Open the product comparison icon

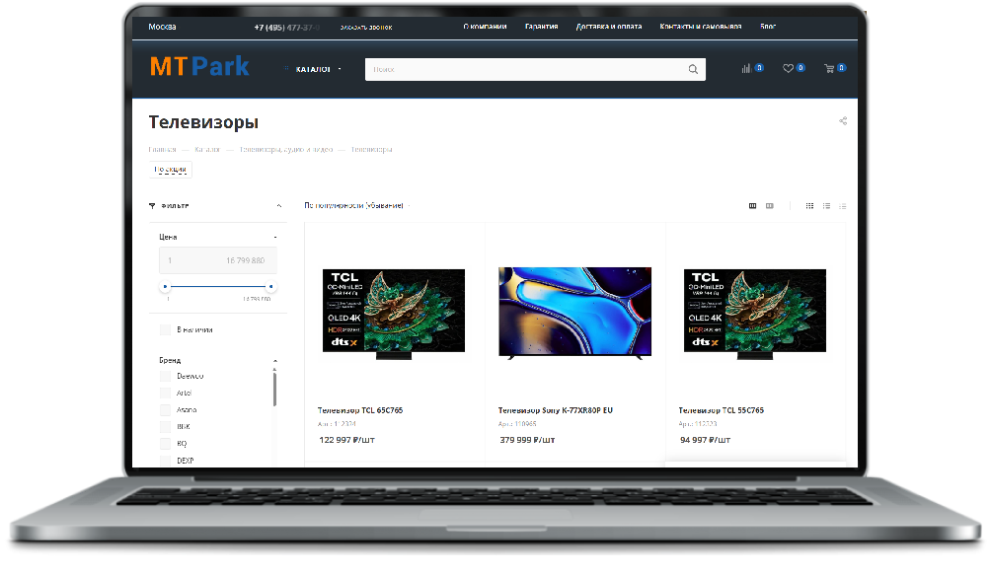pyautogui.click(x=746, y=68)
